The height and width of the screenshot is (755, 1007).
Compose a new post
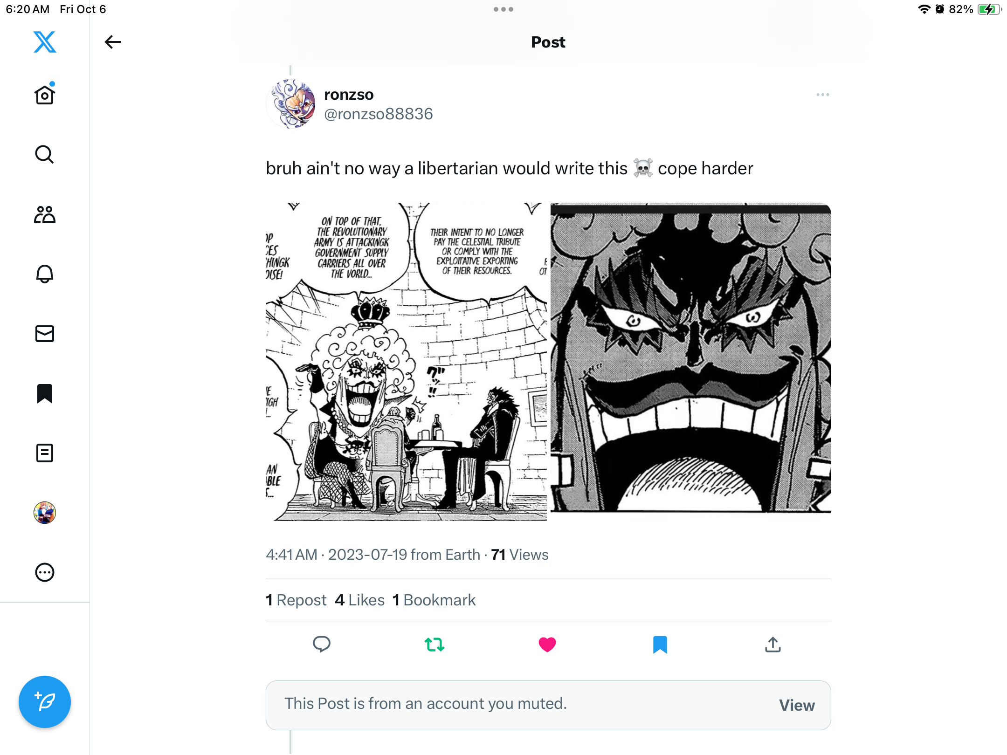pos(45,701)
